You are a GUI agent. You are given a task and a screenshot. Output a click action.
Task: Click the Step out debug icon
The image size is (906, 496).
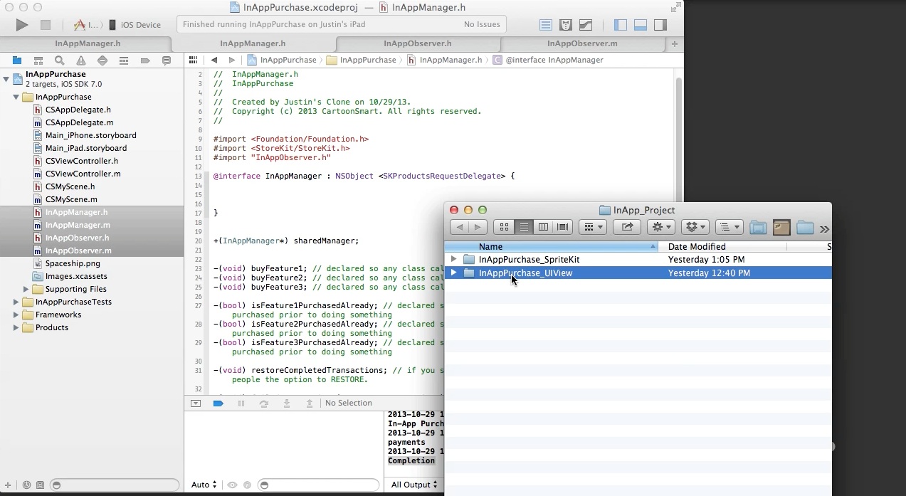(310, 403)
